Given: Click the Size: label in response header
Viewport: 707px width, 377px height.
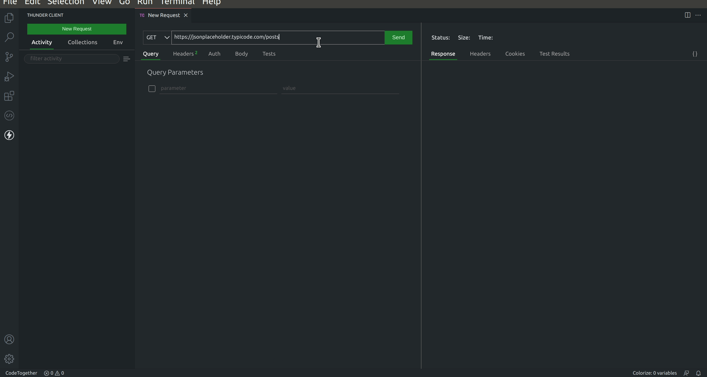Looking at the screenshot, I should click(464, 38).
